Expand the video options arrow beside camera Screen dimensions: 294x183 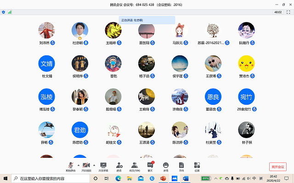click(x=94, y=164)
